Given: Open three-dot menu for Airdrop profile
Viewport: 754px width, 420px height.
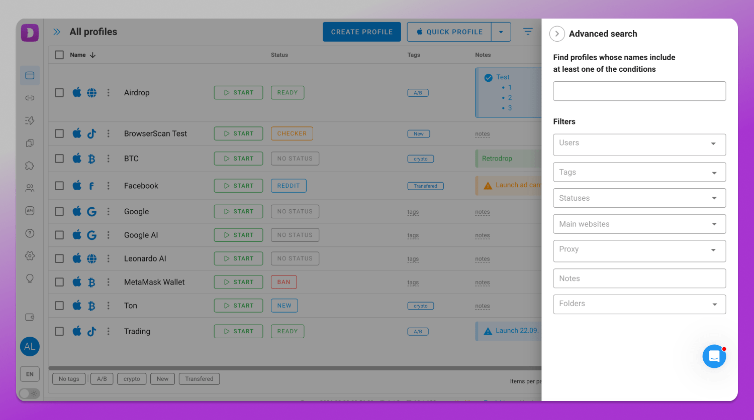Looking at the screenshot, I should pos(108,92).
